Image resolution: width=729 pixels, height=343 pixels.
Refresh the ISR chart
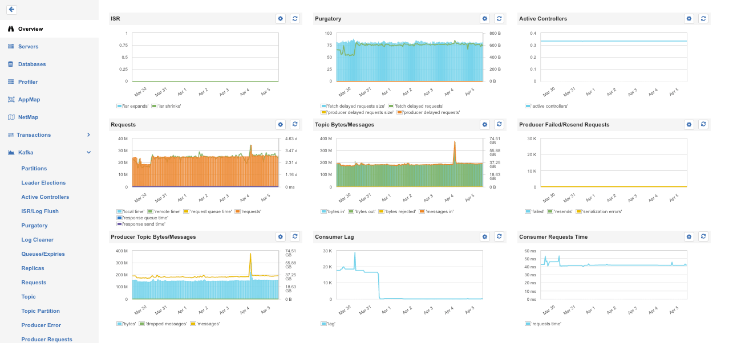(295, 19)
